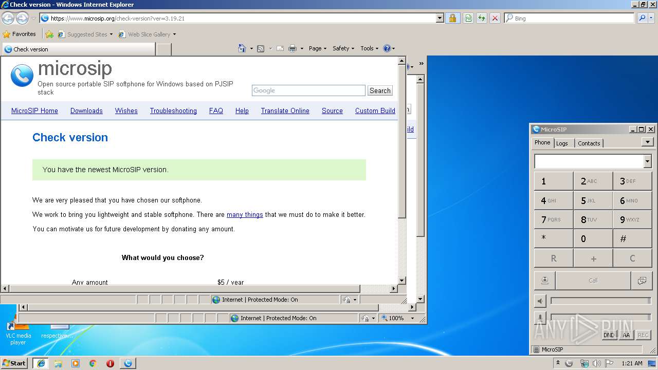Click the Bing search magnifier button
658x370 pixels.
(x=642, y=18)
